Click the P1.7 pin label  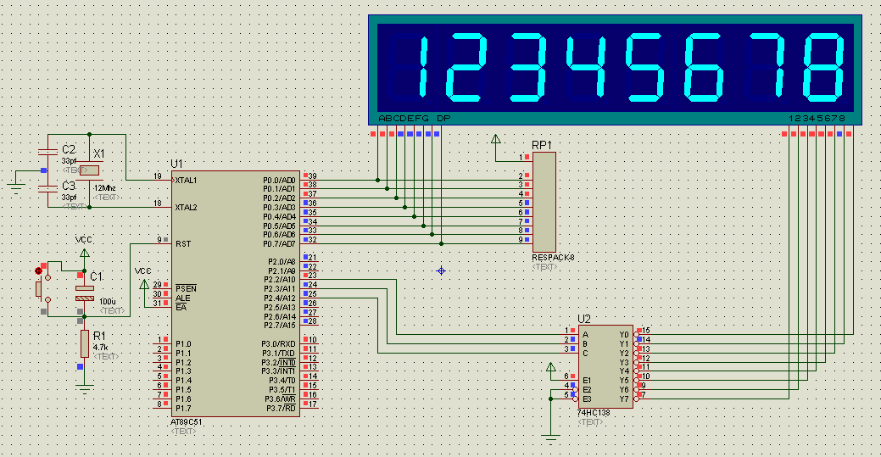[183, 408]
